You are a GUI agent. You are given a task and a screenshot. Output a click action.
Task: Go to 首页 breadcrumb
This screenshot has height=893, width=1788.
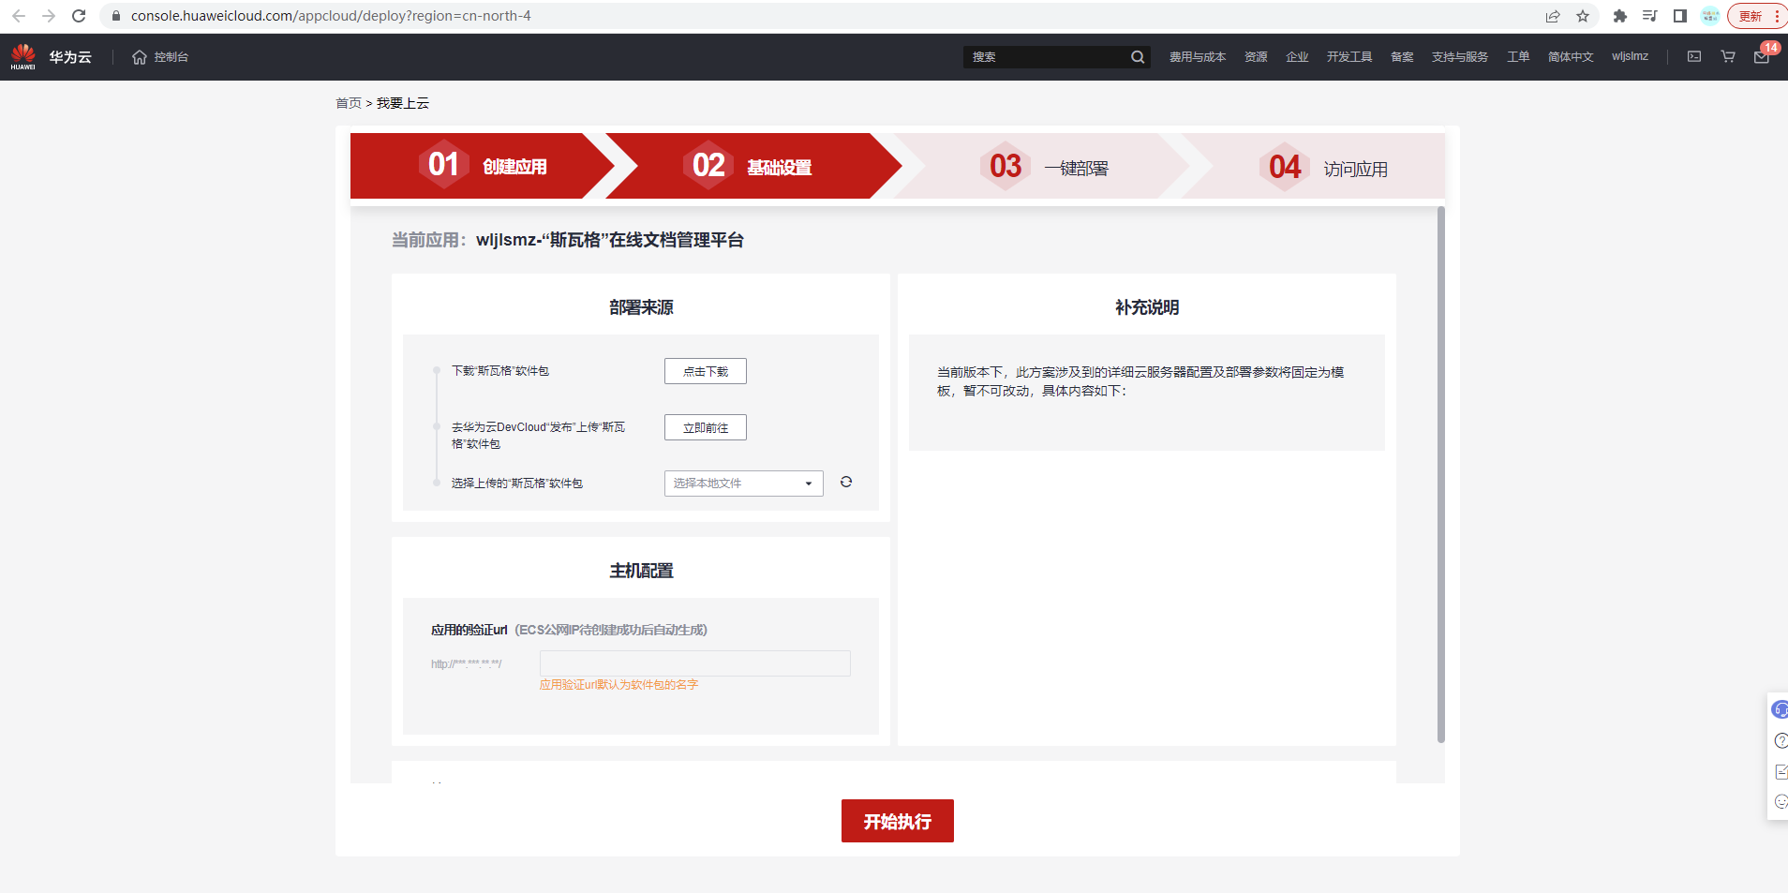(349, 103)
